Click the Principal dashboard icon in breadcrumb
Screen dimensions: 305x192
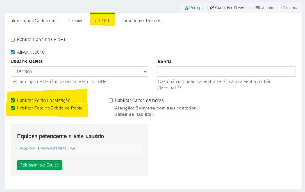186,8
